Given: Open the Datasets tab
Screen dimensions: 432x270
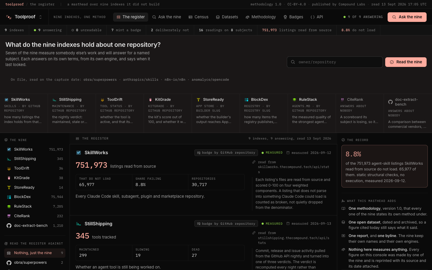Looking at the screenshot, I should 227,17.
